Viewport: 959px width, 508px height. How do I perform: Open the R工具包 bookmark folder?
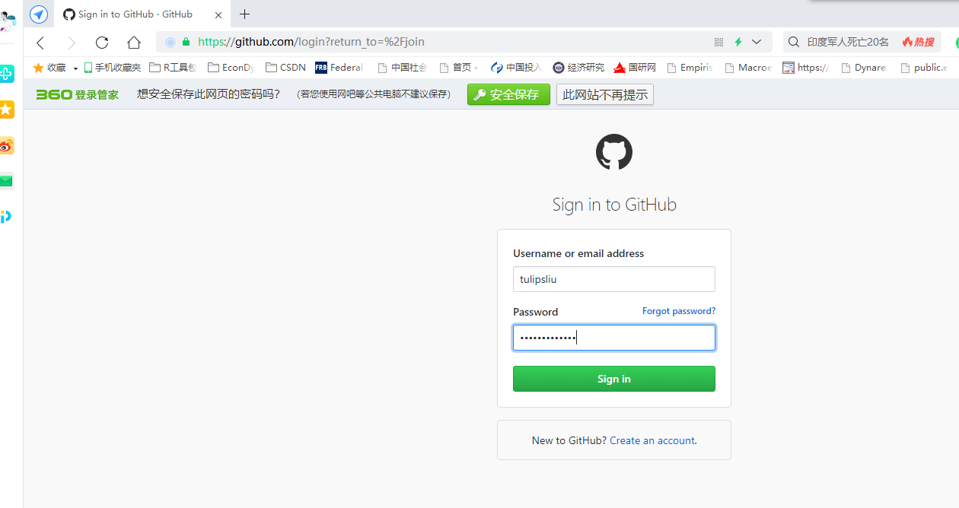coord(173,68)
